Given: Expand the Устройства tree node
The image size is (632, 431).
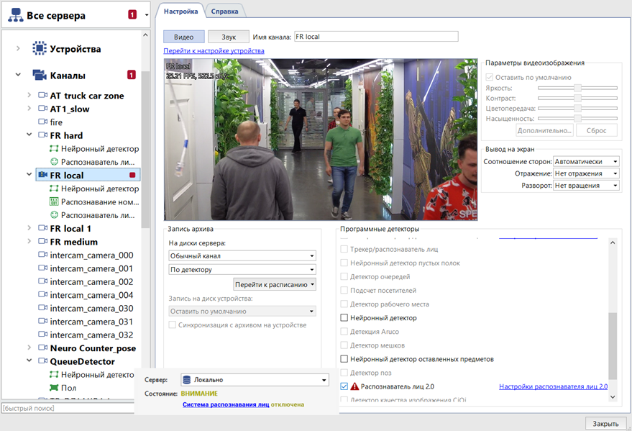Looking at the screenshot, I should point(18,48).
